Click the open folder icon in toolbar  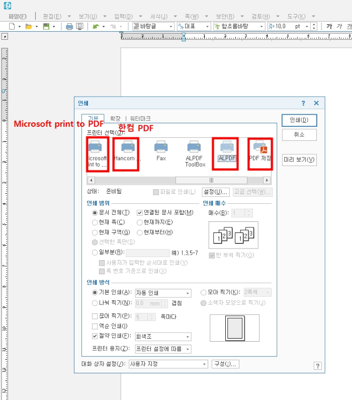[x=29, y=26]
